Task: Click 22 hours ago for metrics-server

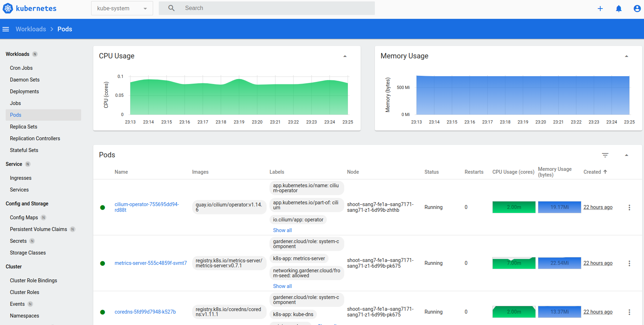Action: 598,263
